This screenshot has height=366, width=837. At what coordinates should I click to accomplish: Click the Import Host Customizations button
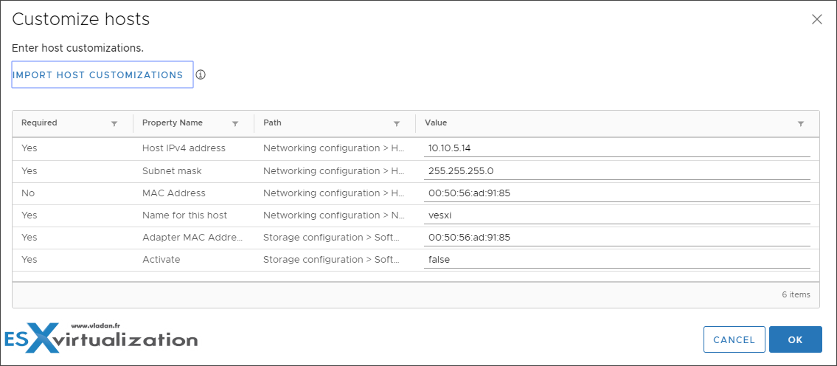[103, 75]
